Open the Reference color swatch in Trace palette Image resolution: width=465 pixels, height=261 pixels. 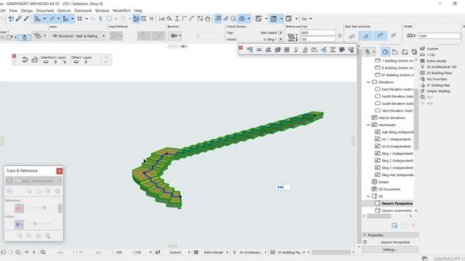pos(19,208)
